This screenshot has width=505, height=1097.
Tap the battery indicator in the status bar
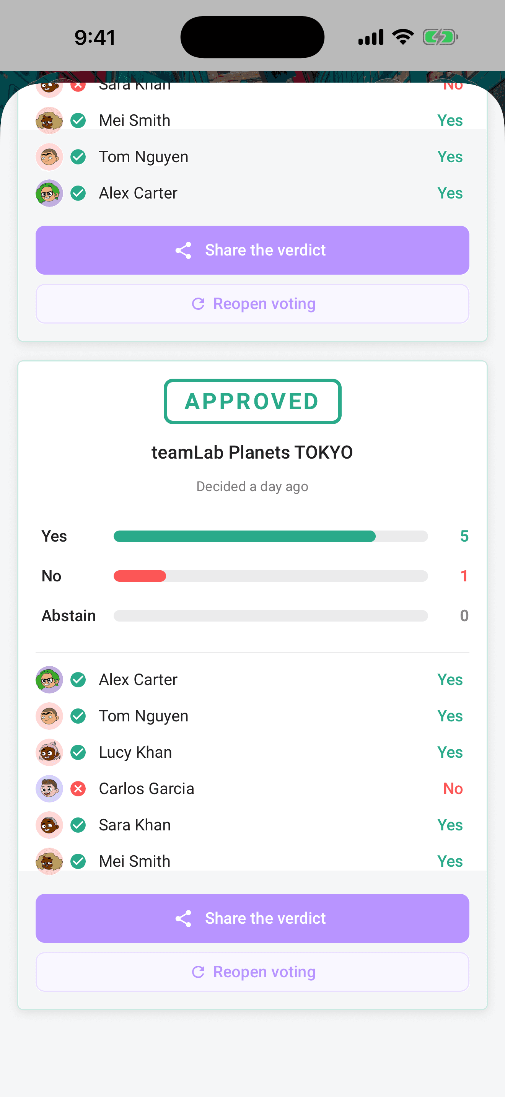click(440, 37)
